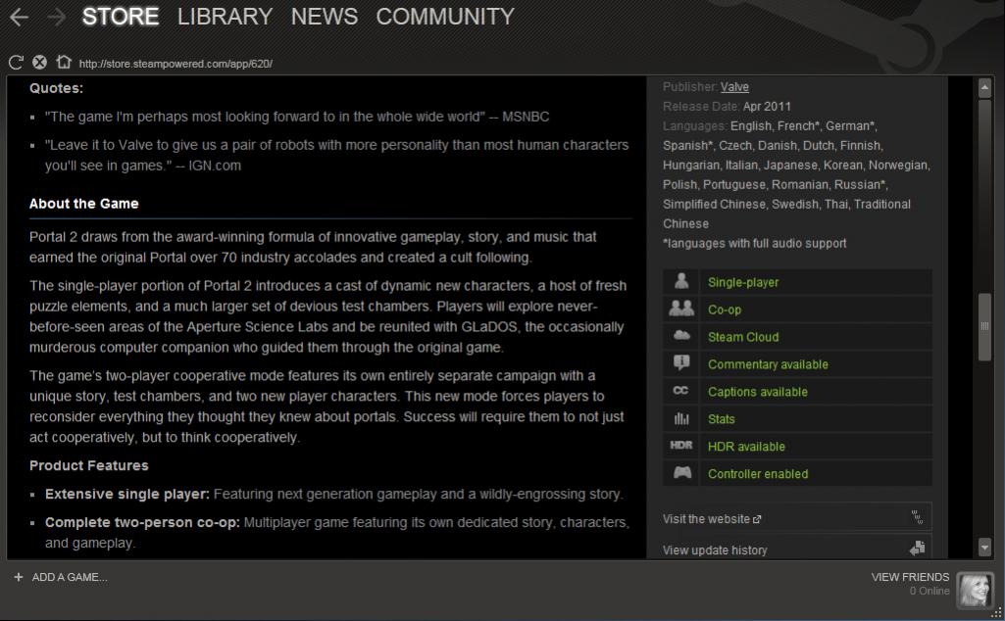Click ADD A GAME...
Viewport: 1005px width, 621px height.
70,577
